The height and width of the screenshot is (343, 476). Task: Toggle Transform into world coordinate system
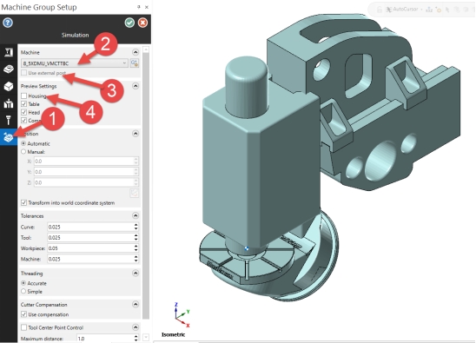[23, 203]
